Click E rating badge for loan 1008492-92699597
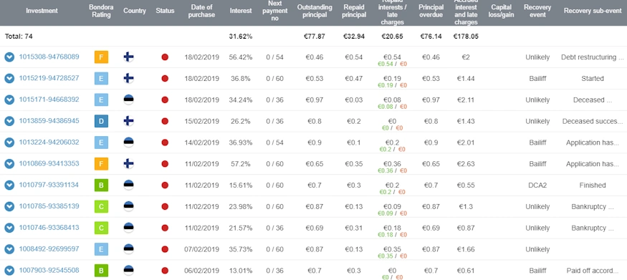 (x=101, y=249)
